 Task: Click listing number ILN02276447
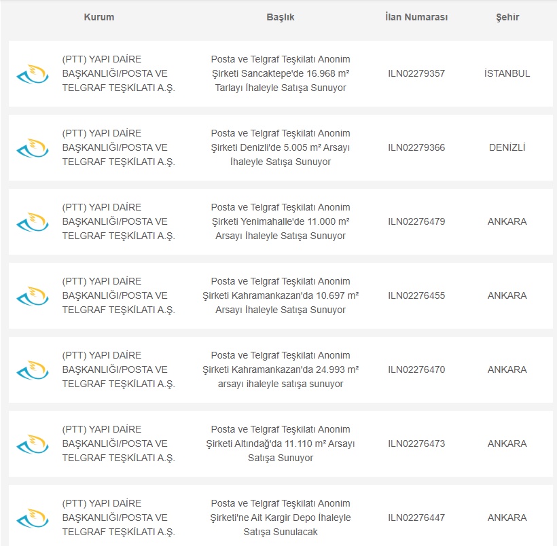[416, 517]
